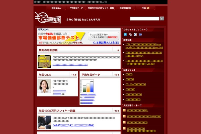Open the RSS feed tab
This screenshot has height=134, width=201.
(x=145, y=8)
